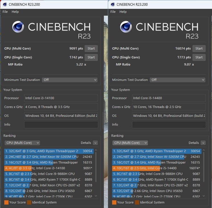Start Single Core test beside the 1773 pts score
The height and width of the screenshot is (208, 212).
pyautogui.click(x=199, y=57)
